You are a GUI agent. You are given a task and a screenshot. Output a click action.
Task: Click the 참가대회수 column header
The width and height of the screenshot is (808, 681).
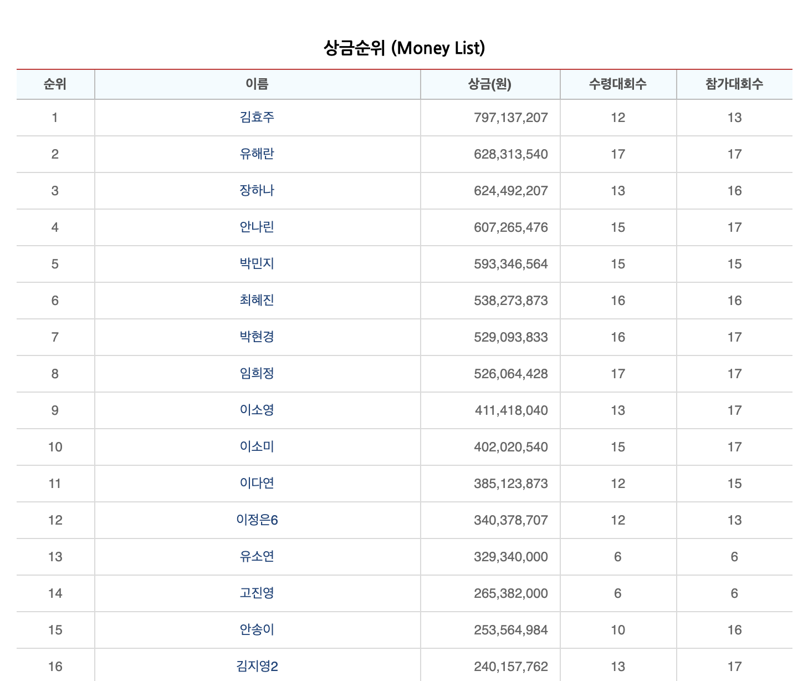tap(734, 84)
